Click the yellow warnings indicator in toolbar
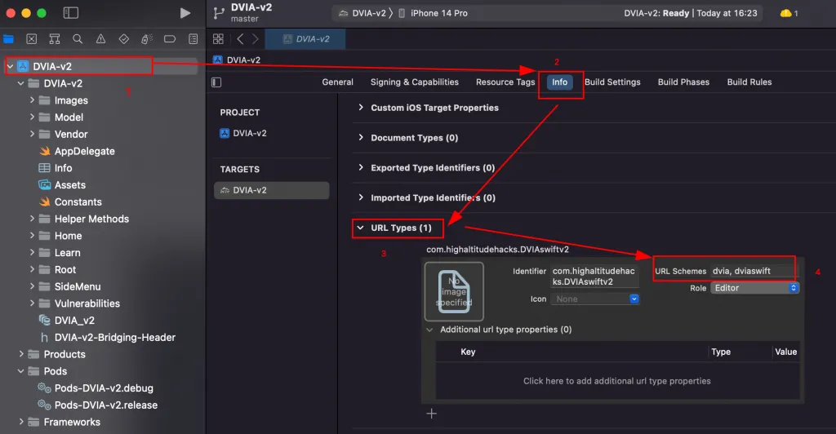The image size is (836, 434). click(x=789, y=13)
